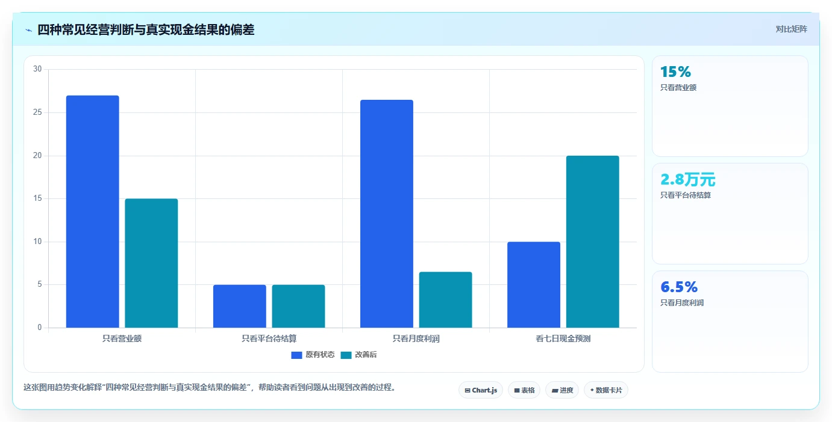This screenshot has width=832, height=422.
Task: Click x-axis label 只看月度利润
Action: [416, 338]
